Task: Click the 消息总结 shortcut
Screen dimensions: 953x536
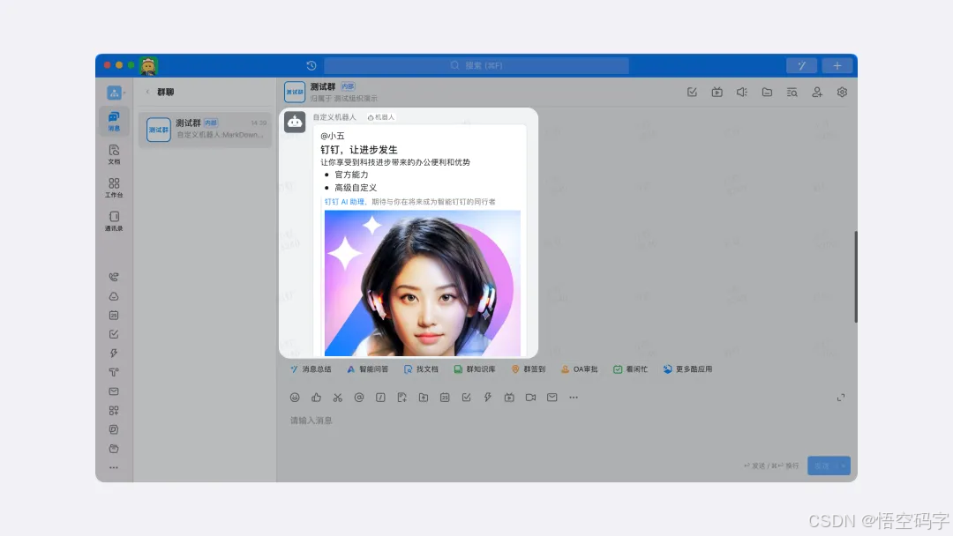Action: click(311, 369)
